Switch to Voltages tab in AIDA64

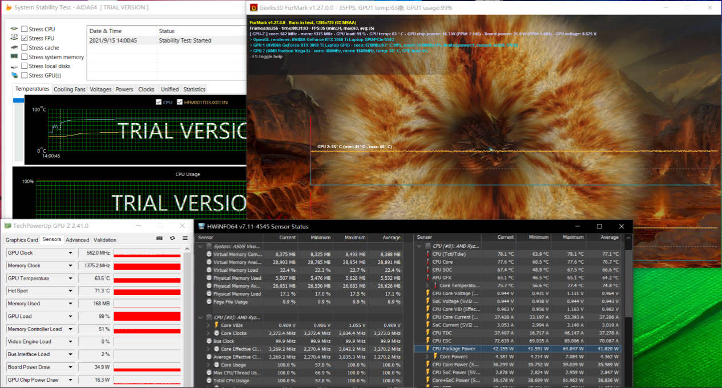point(100,89)
